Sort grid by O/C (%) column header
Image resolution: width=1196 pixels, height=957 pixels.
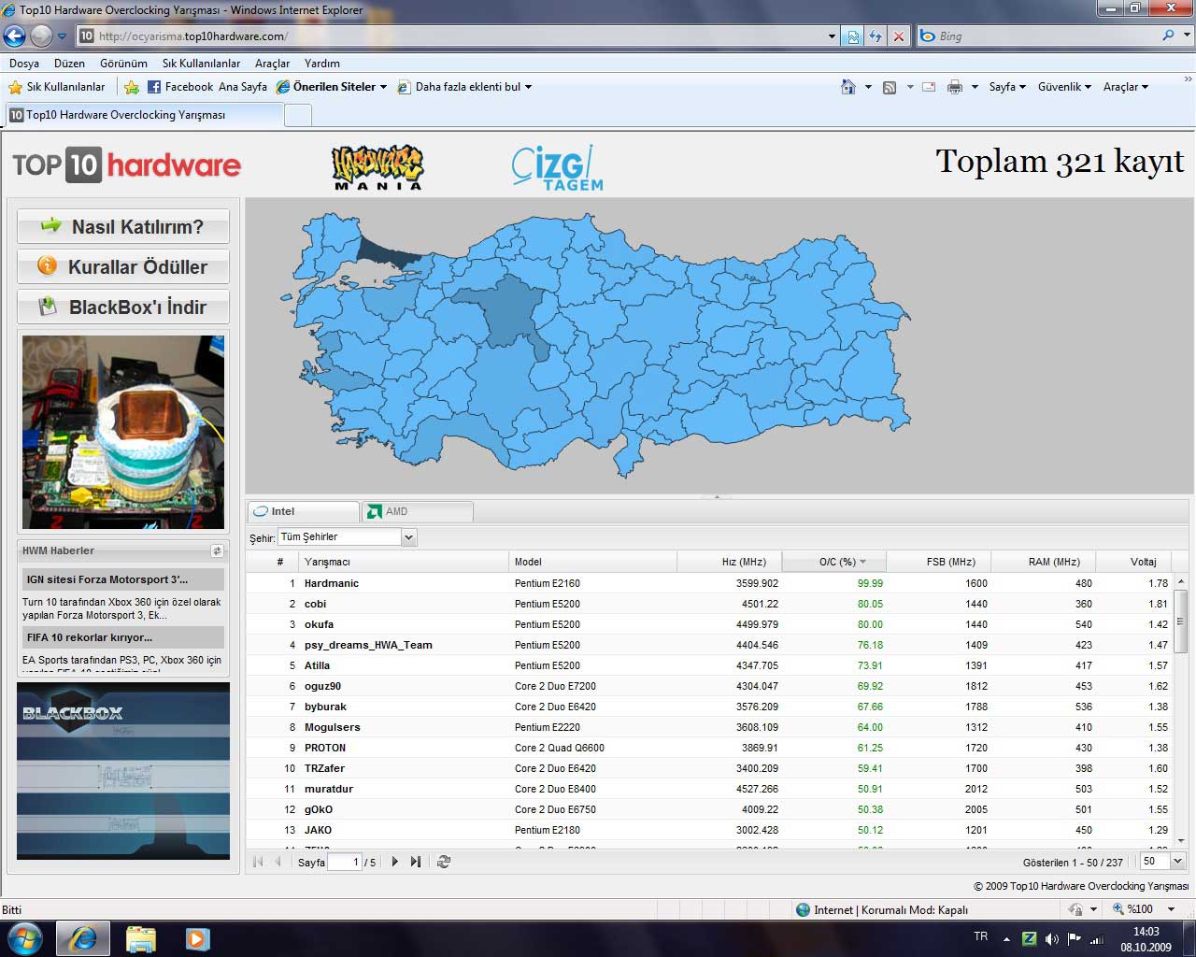click(833, 562)
